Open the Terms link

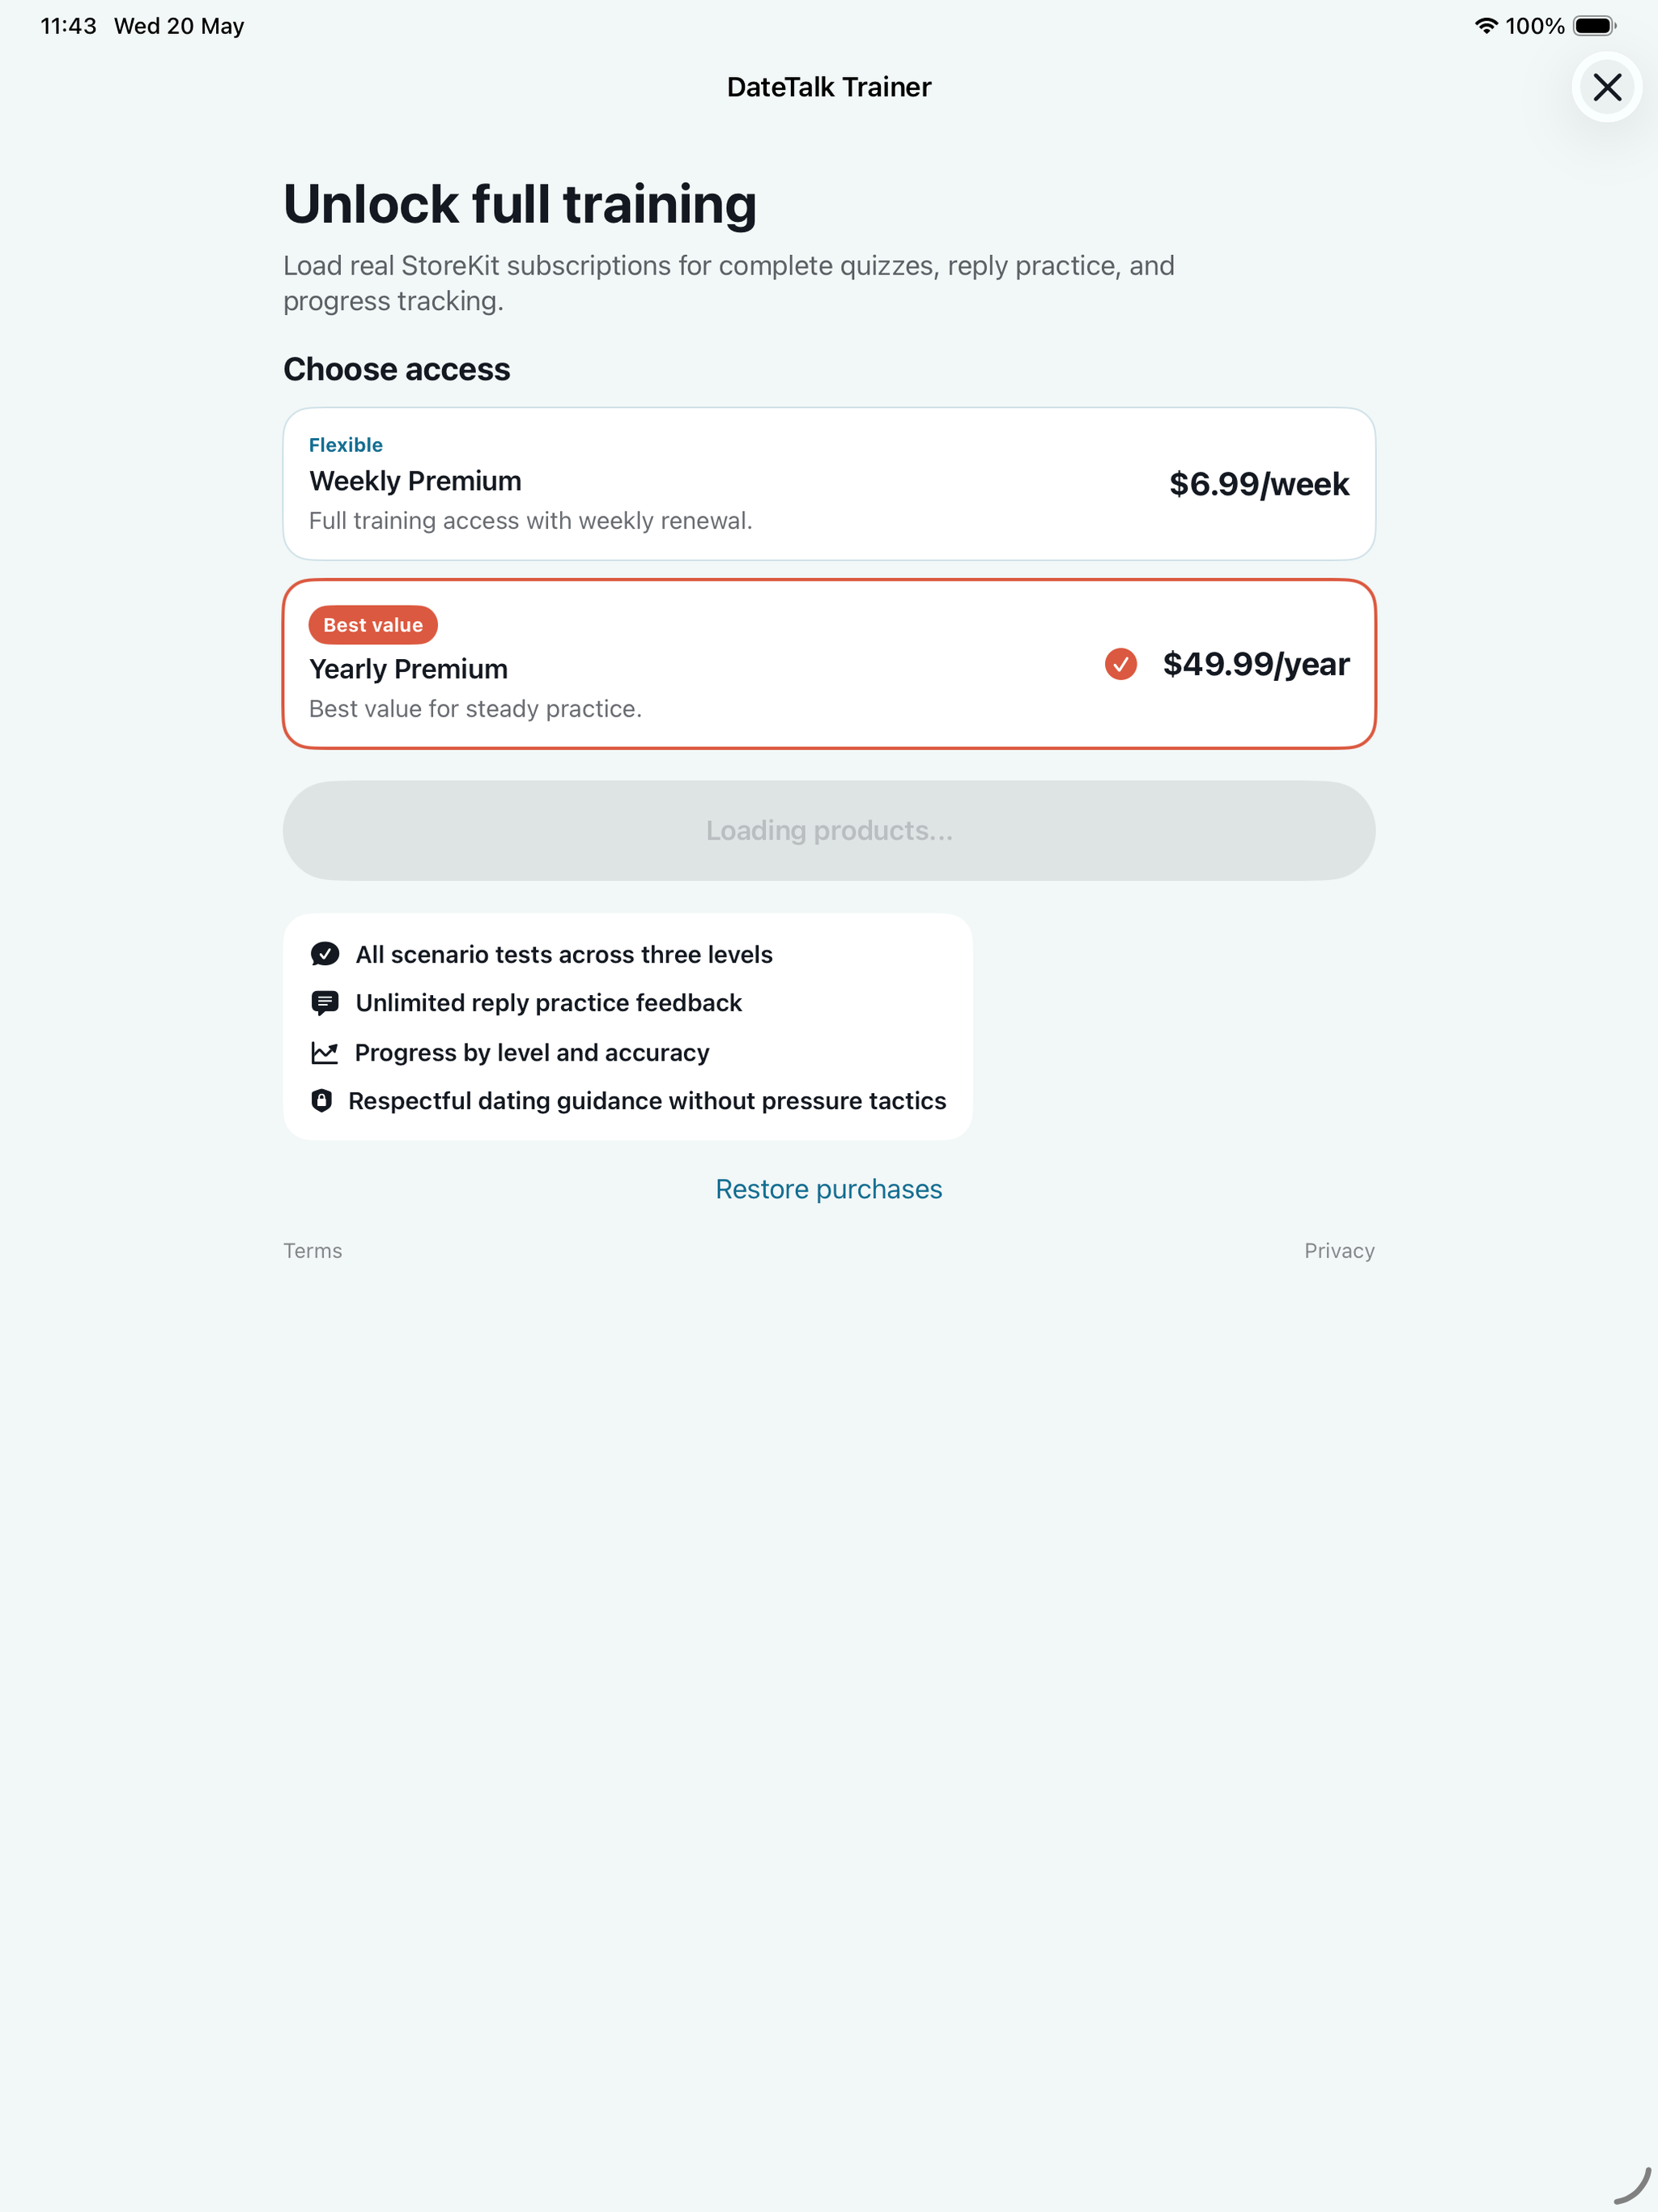[x=313, y=1251]
